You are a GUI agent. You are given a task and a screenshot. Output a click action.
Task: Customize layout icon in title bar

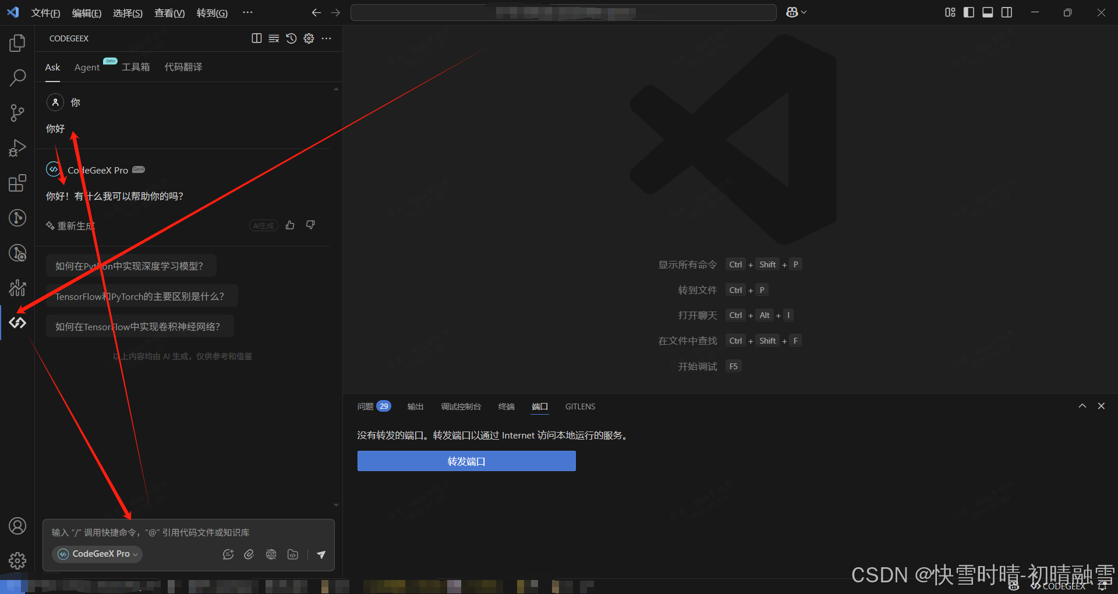pos(950,12)
